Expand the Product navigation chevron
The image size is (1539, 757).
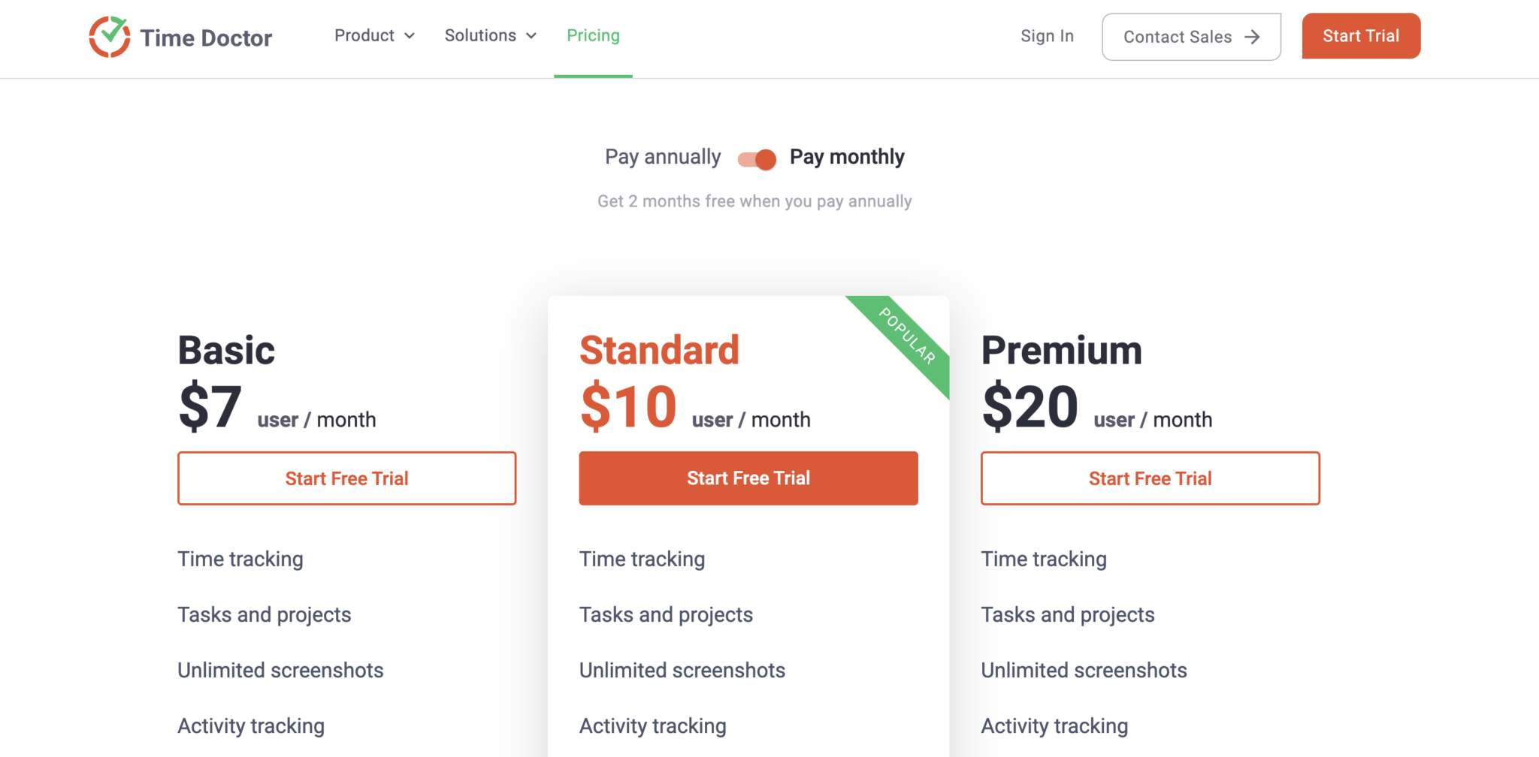410,36
